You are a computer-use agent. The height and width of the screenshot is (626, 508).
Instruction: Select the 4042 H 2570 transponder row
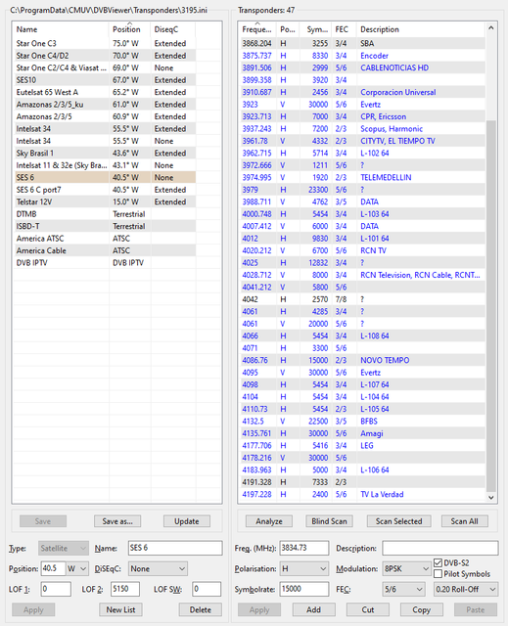click(x=362, y=299)
